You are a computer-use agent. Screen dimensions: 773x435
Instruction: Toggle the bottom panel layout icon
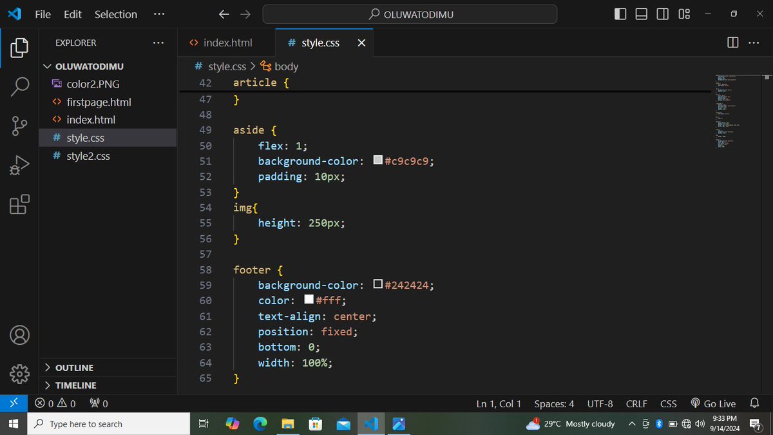[642, 14]
